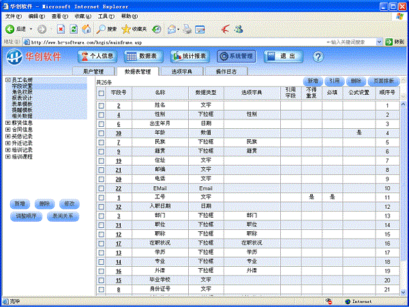Switch to the 用户管理 tab
The width and height of the screenshot is (409, 307).
pyautogui.click(x=93, y=71)
